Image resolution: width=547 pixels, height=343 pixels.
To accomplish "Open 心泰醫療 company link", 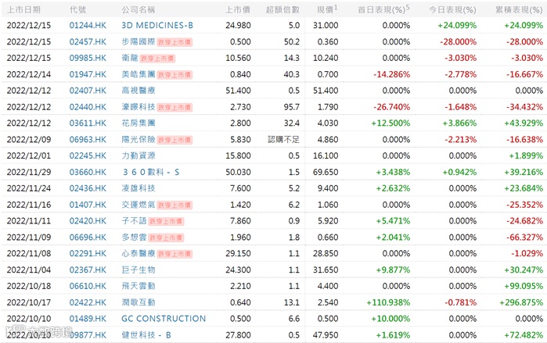I will [x=139, y=253].
